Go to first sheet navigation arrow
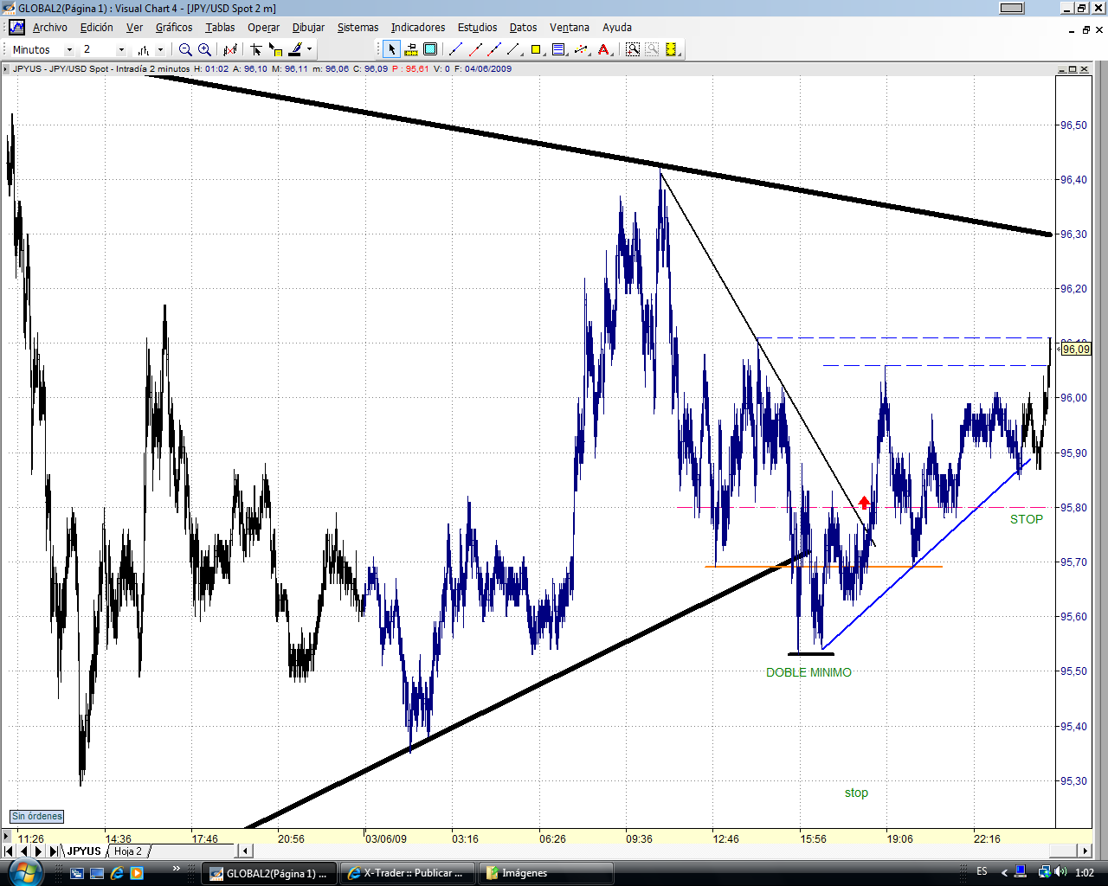1108x886 pixels. 9,851
